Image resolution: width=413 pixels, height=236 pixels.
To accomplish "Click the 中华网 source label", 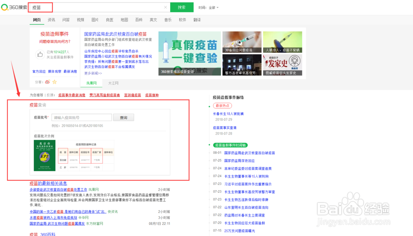I will point(83,217).
